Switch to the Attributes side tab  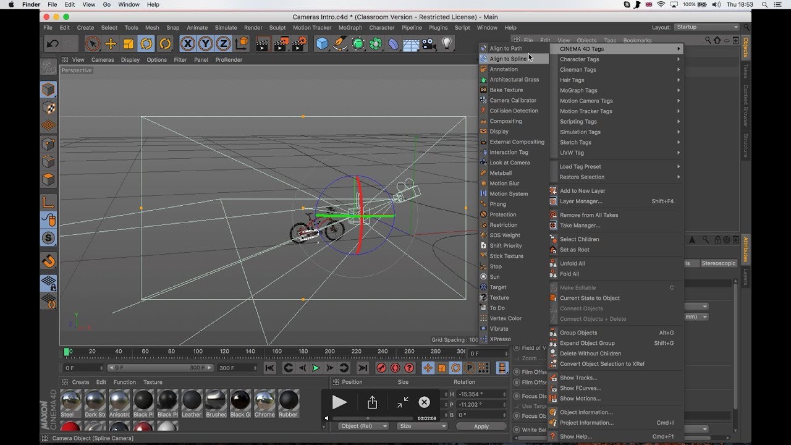[x=746, y=249]
